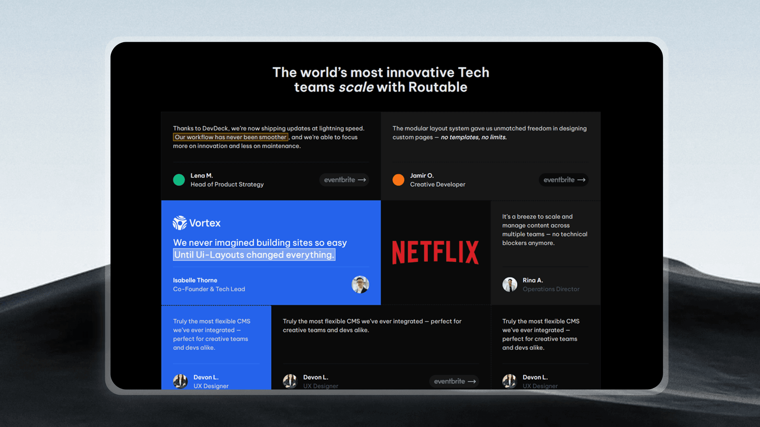Click the 'no templates, no limits' italic text
The width and height of the screenshot is (760, 427).
click(x=473, y=137)
